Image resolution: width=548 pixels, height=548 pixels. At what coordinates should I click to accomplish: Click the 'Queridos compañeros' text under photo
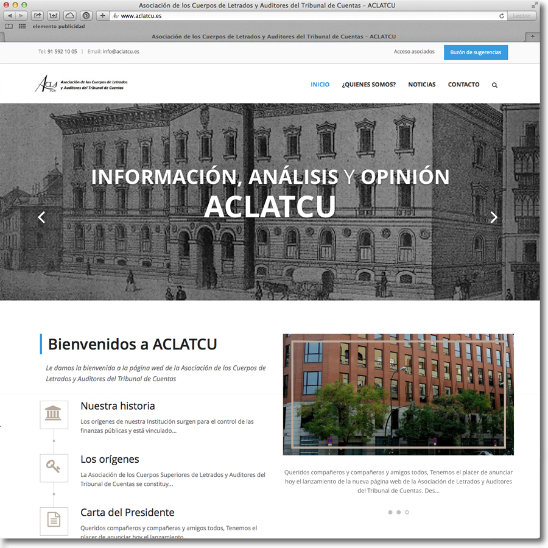[x=398, y=482]
